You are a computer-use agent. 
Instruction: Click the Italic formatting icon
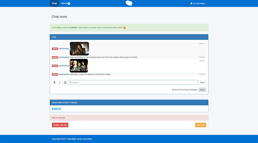click(x=60, y=83)
